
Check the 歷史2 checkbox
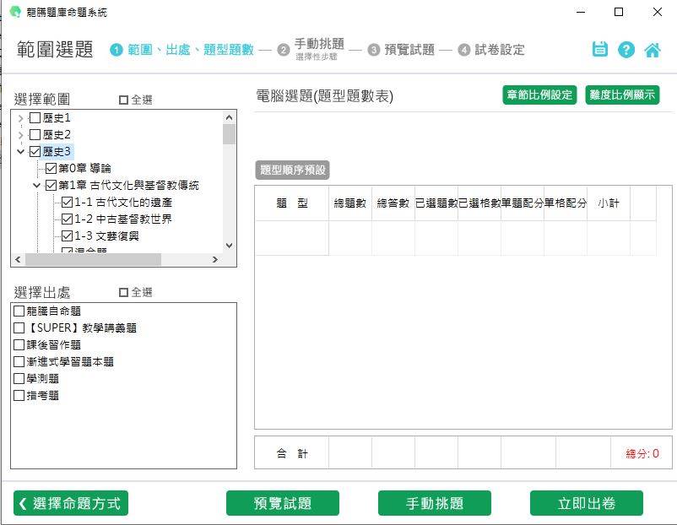click(x=35, y=135)
